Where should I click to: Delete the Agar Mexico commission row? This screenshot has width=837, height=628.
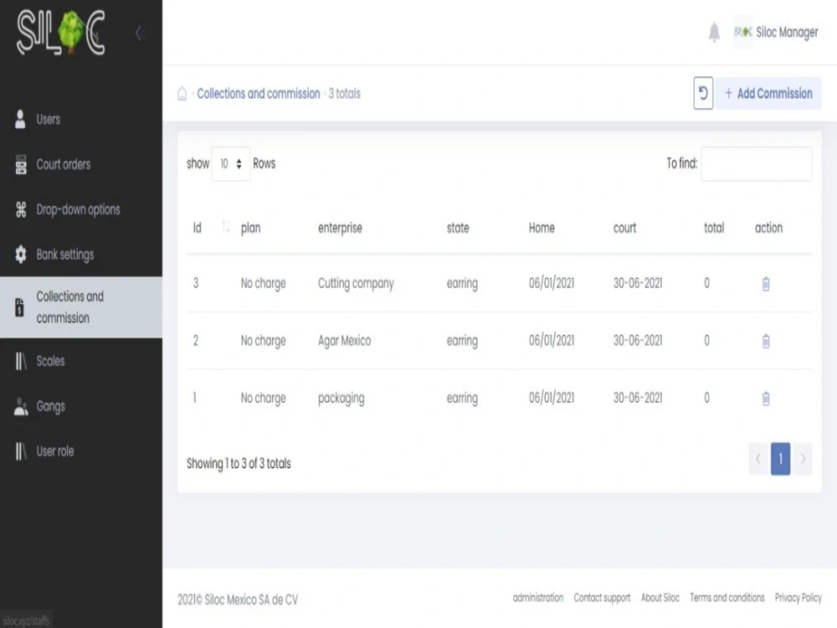point(766,341)
